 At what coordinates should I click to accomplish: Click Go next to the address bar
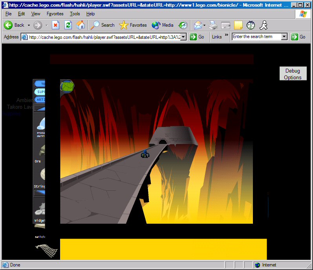pos(197,37)
